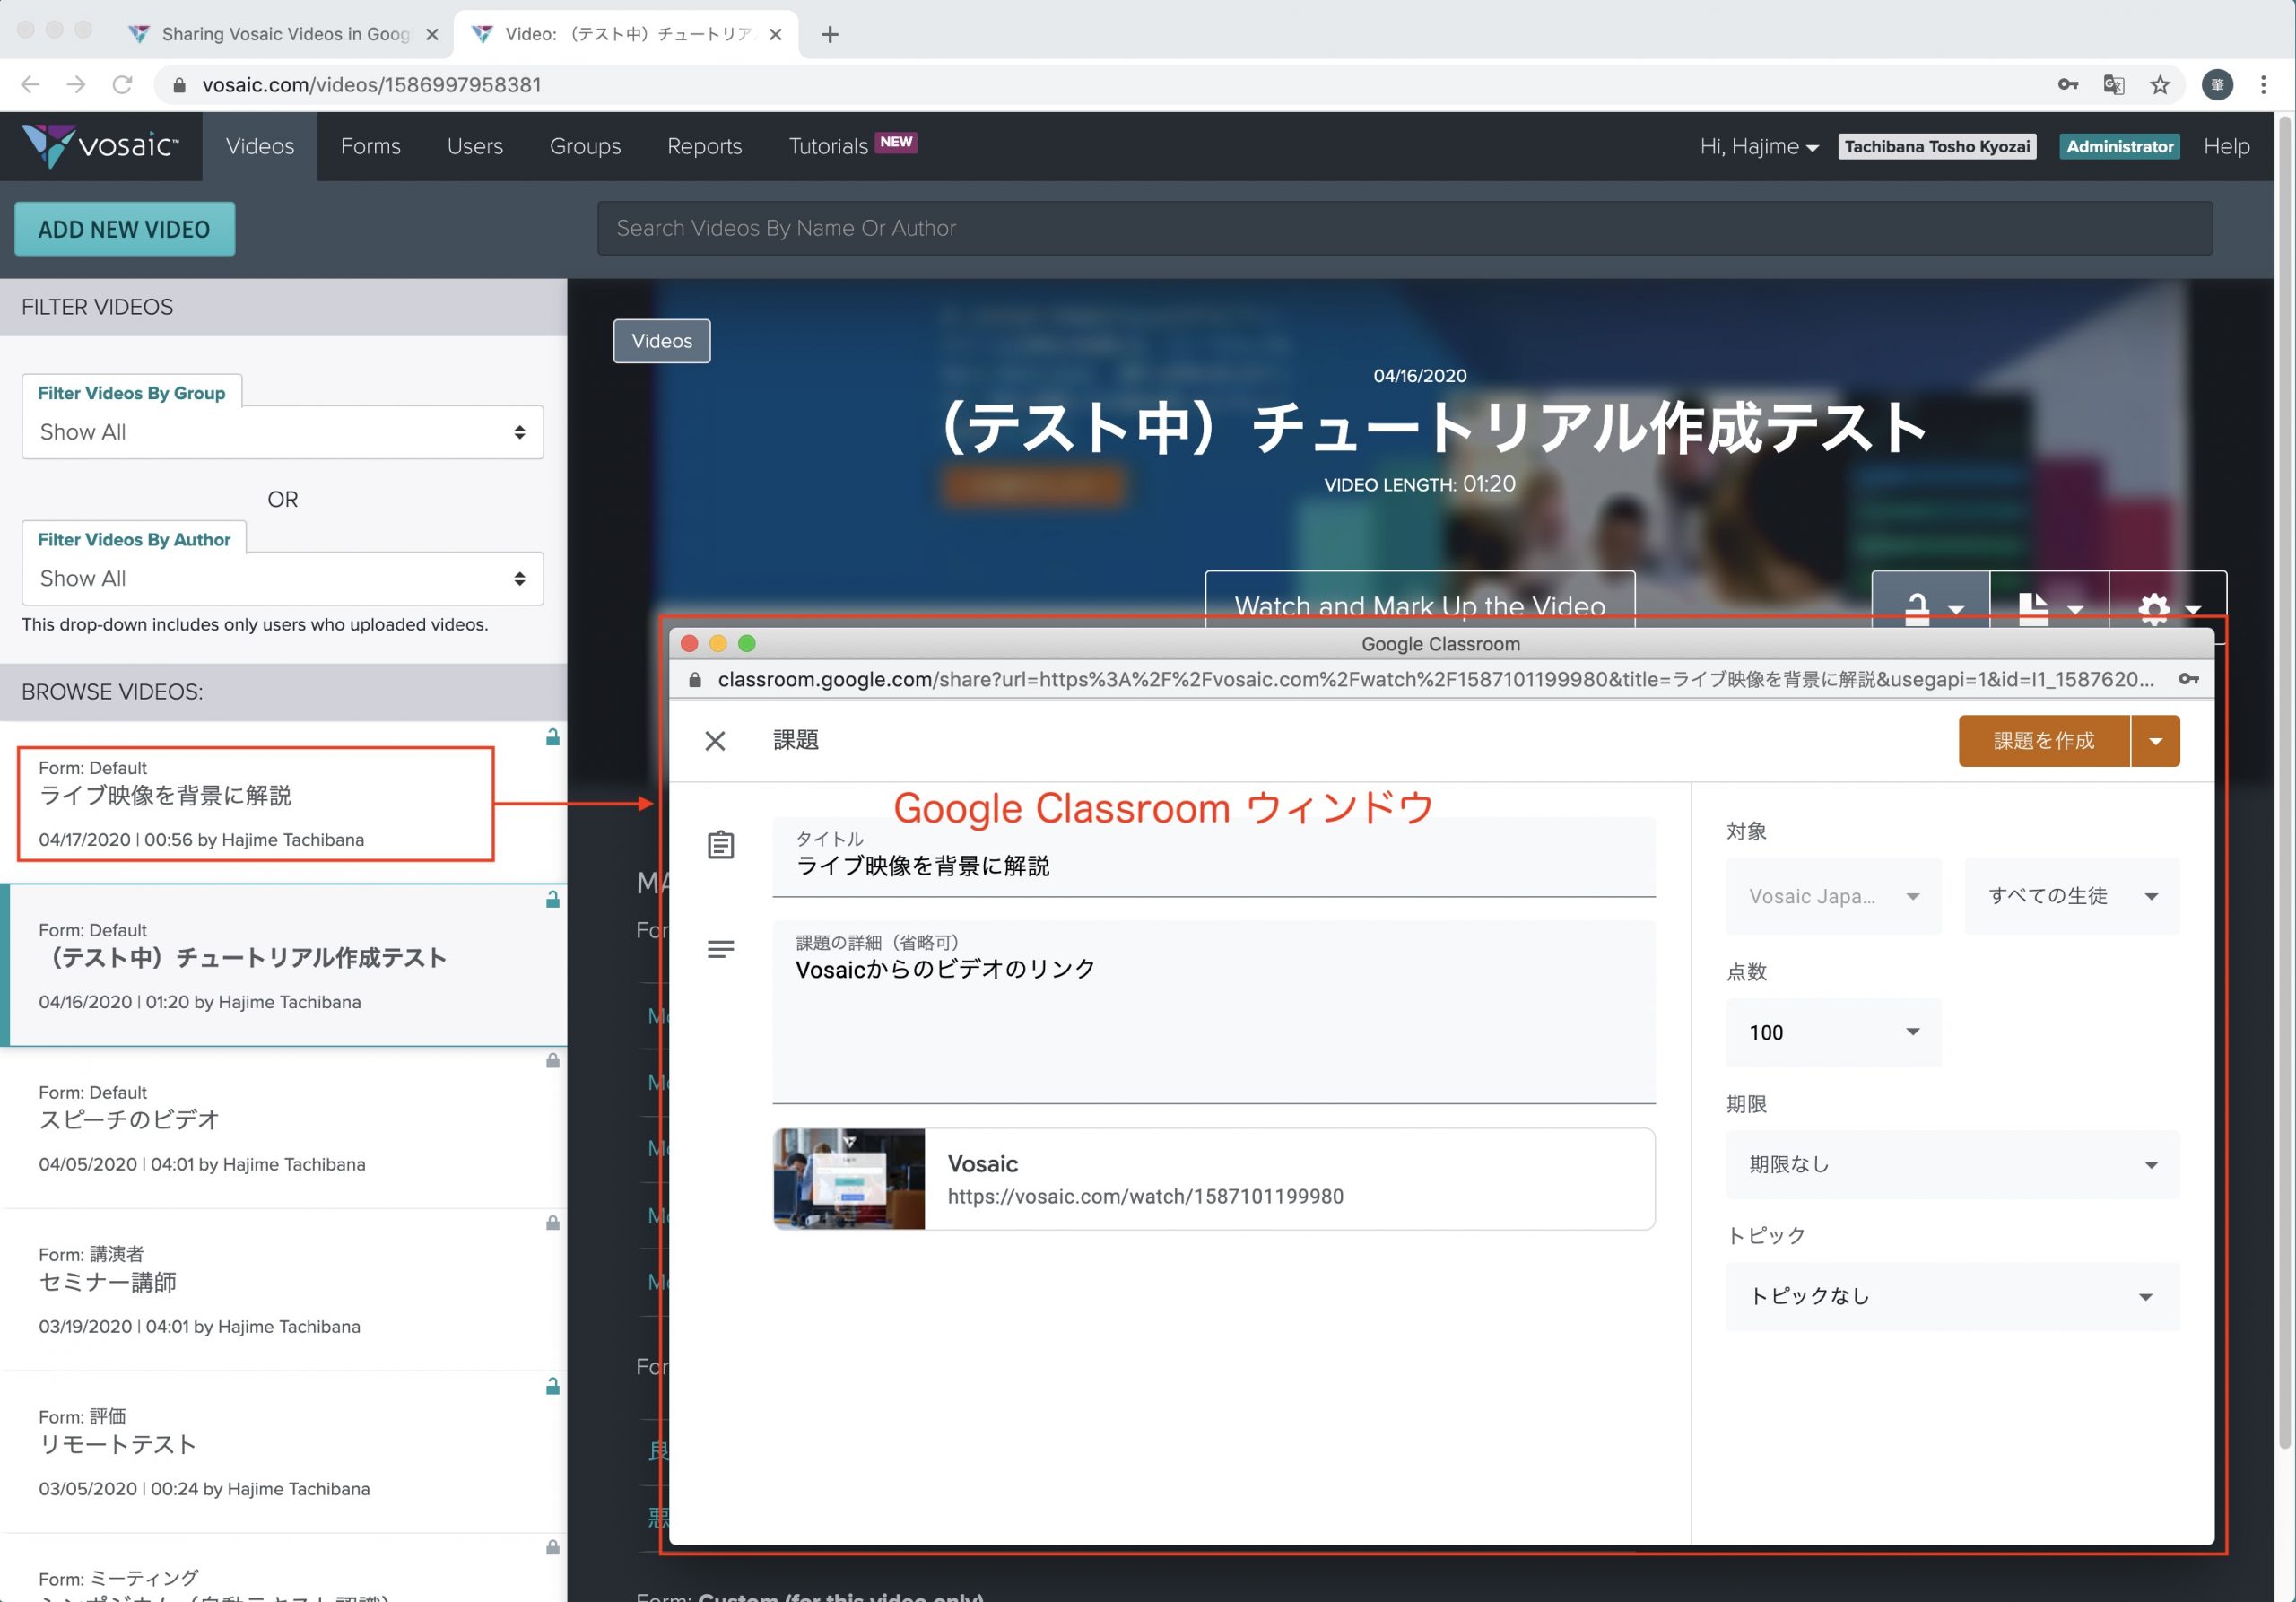Viewport: 2296px width, 1602px height.
Task: Open the トピックなし topic dropdown
Action: (1952, 1296)
